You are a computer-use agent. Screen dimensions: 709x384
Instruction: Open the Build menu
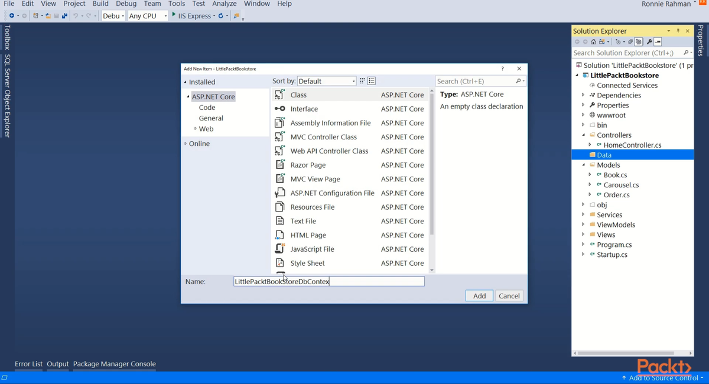point(100,4)
